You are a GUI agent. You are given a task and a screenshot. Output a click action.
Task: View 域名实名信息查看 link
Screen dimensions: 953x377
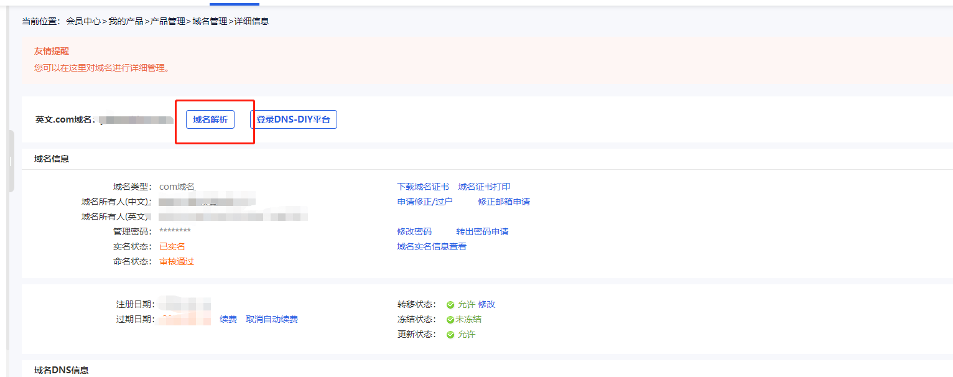(x=432, y=246)
